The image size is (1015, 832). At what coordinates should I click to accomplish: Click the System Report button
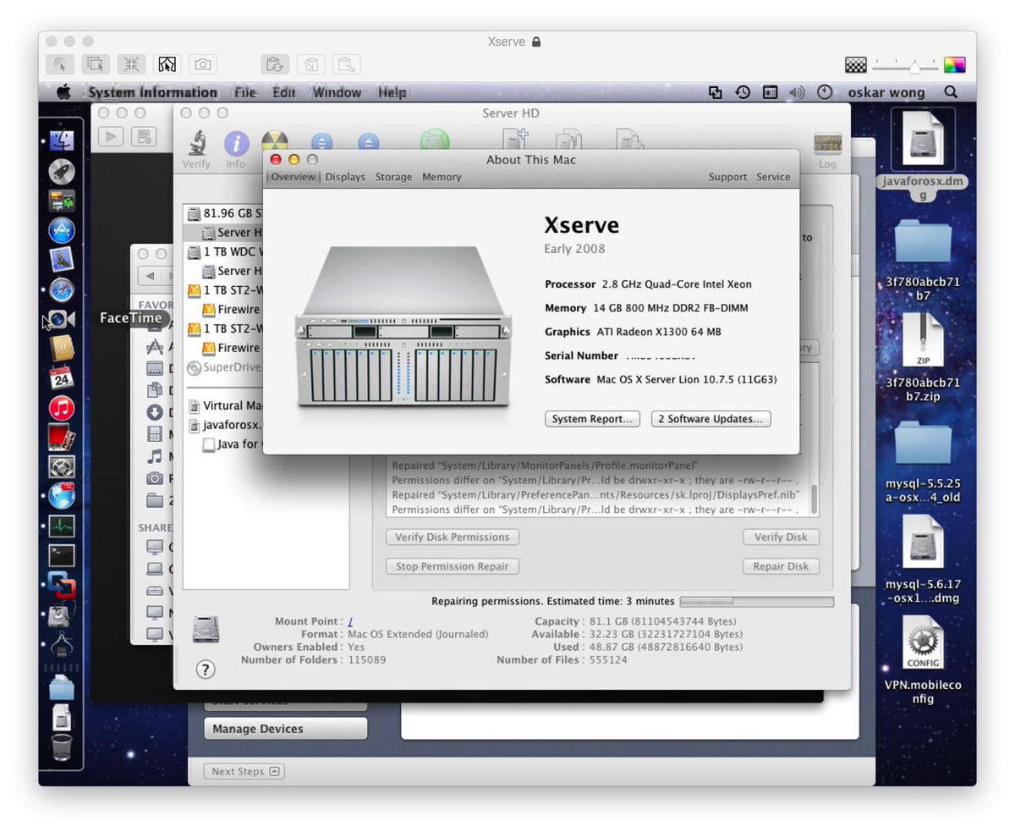592,419
